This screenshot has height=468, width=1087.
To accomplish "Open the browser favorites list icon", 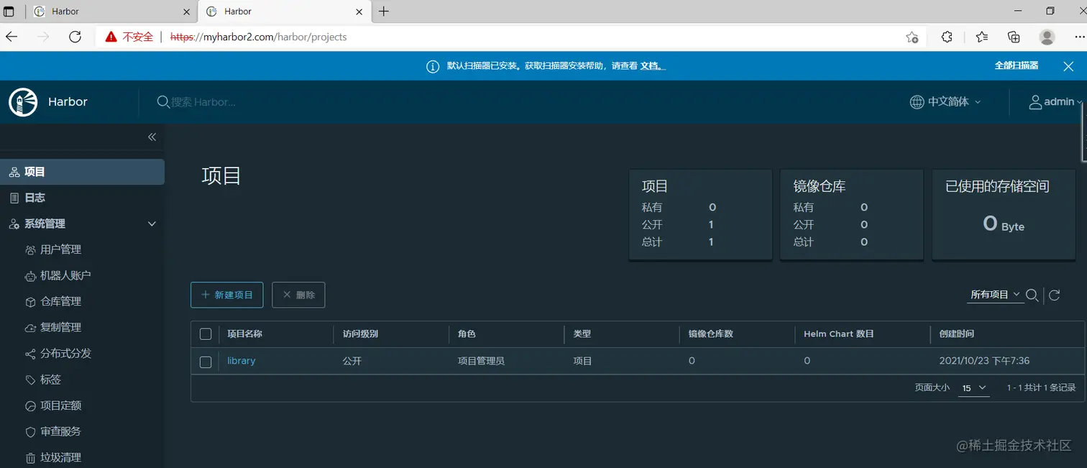I will [x=982, y=37].
